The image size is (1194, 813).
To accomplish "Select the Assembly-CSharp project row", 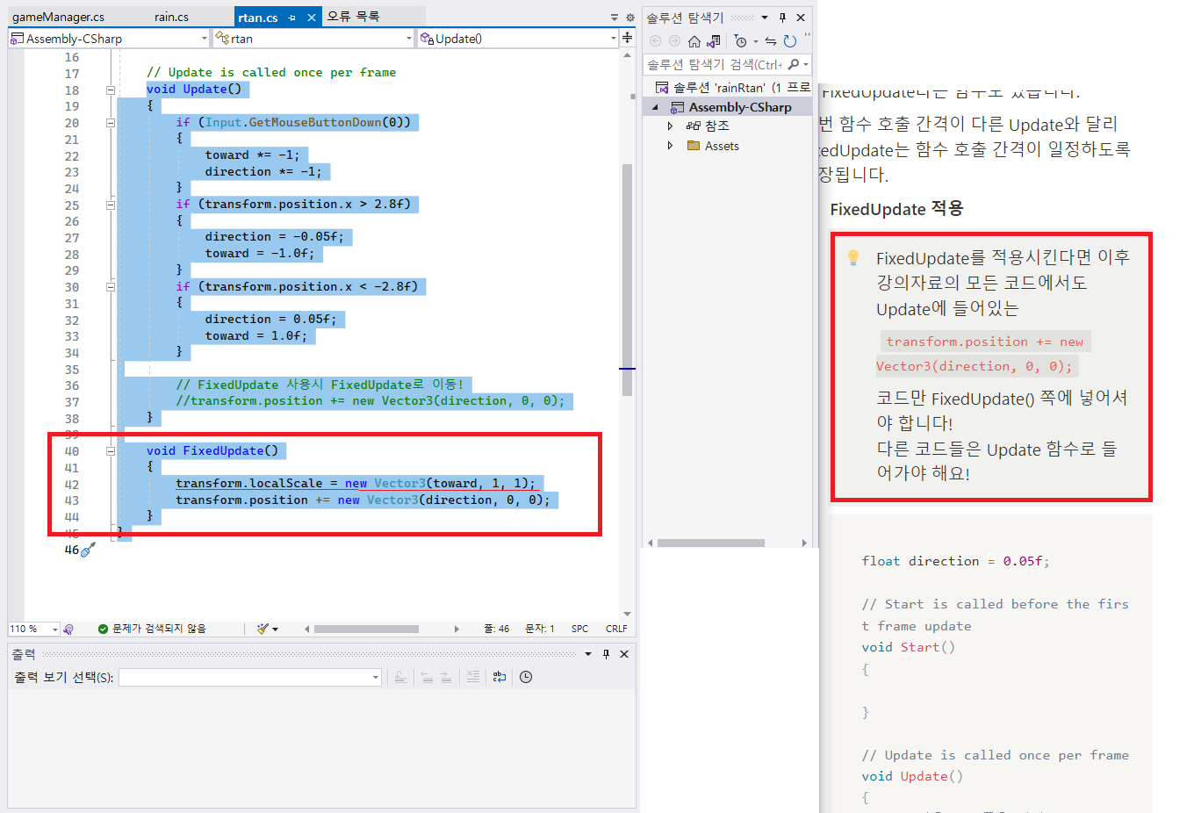I will [728, 107].
